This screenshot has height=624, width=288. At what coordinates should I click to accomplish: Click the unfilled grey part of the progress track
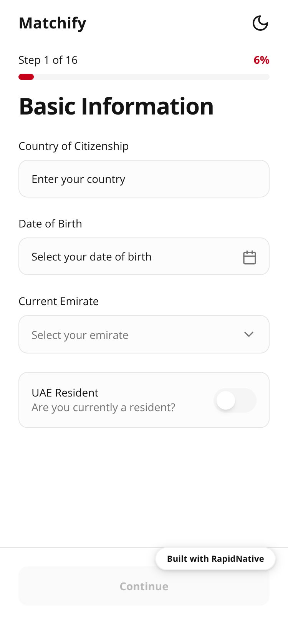tap(154, 77)
